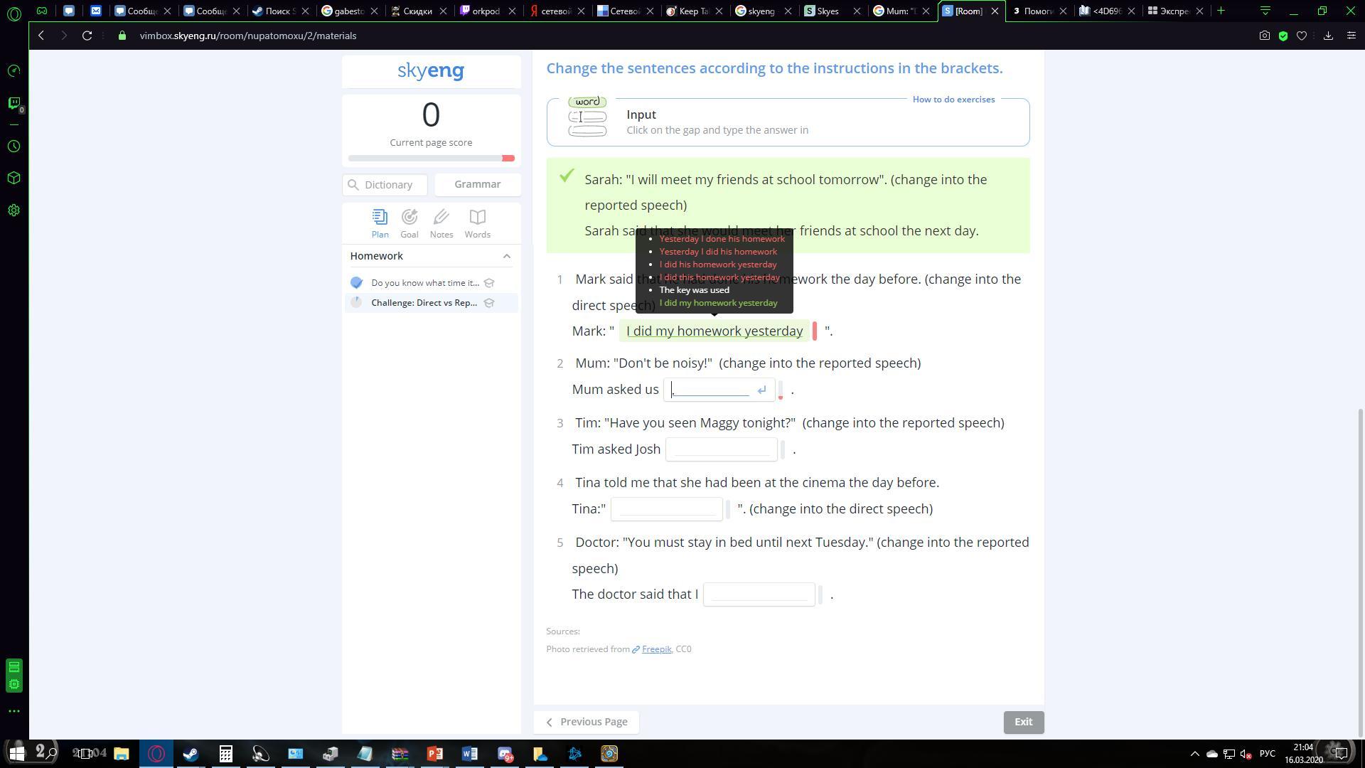The height and width of the screenshot is (768, 1365).
Task: Open Opera sidebar settings gear icon
Action: click(14, 210)
